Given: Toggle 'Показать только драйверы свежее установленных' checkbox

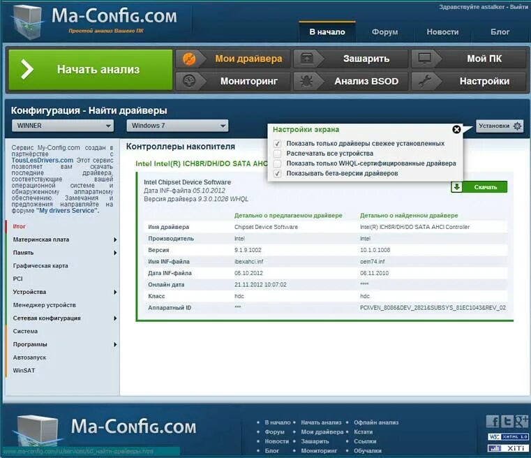Looking at the screenshot, I should [277, 144].
